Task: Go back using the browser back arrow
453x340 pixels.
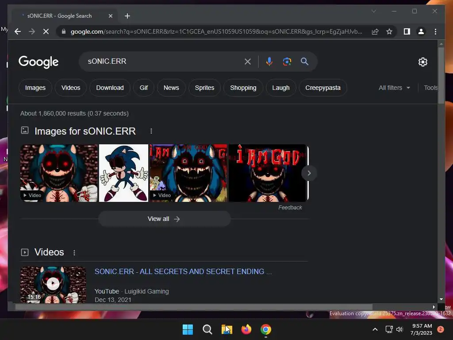Action: (x=18, y=31)
